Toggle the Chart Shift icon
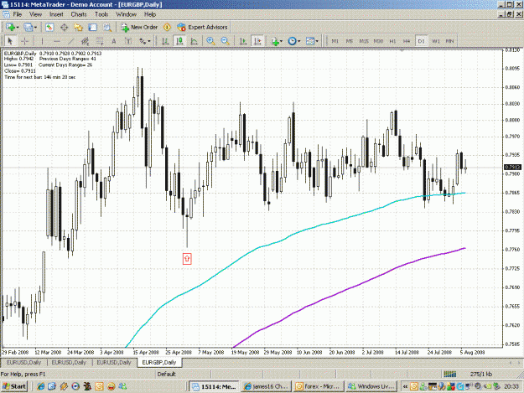This screenshot has width=524, height=393. click(x=257, y=41)
